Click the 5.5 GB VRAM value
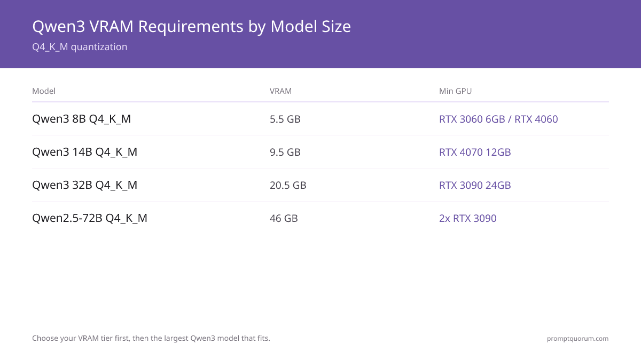This screenshot has height=360, width=641. coord(285,119)
